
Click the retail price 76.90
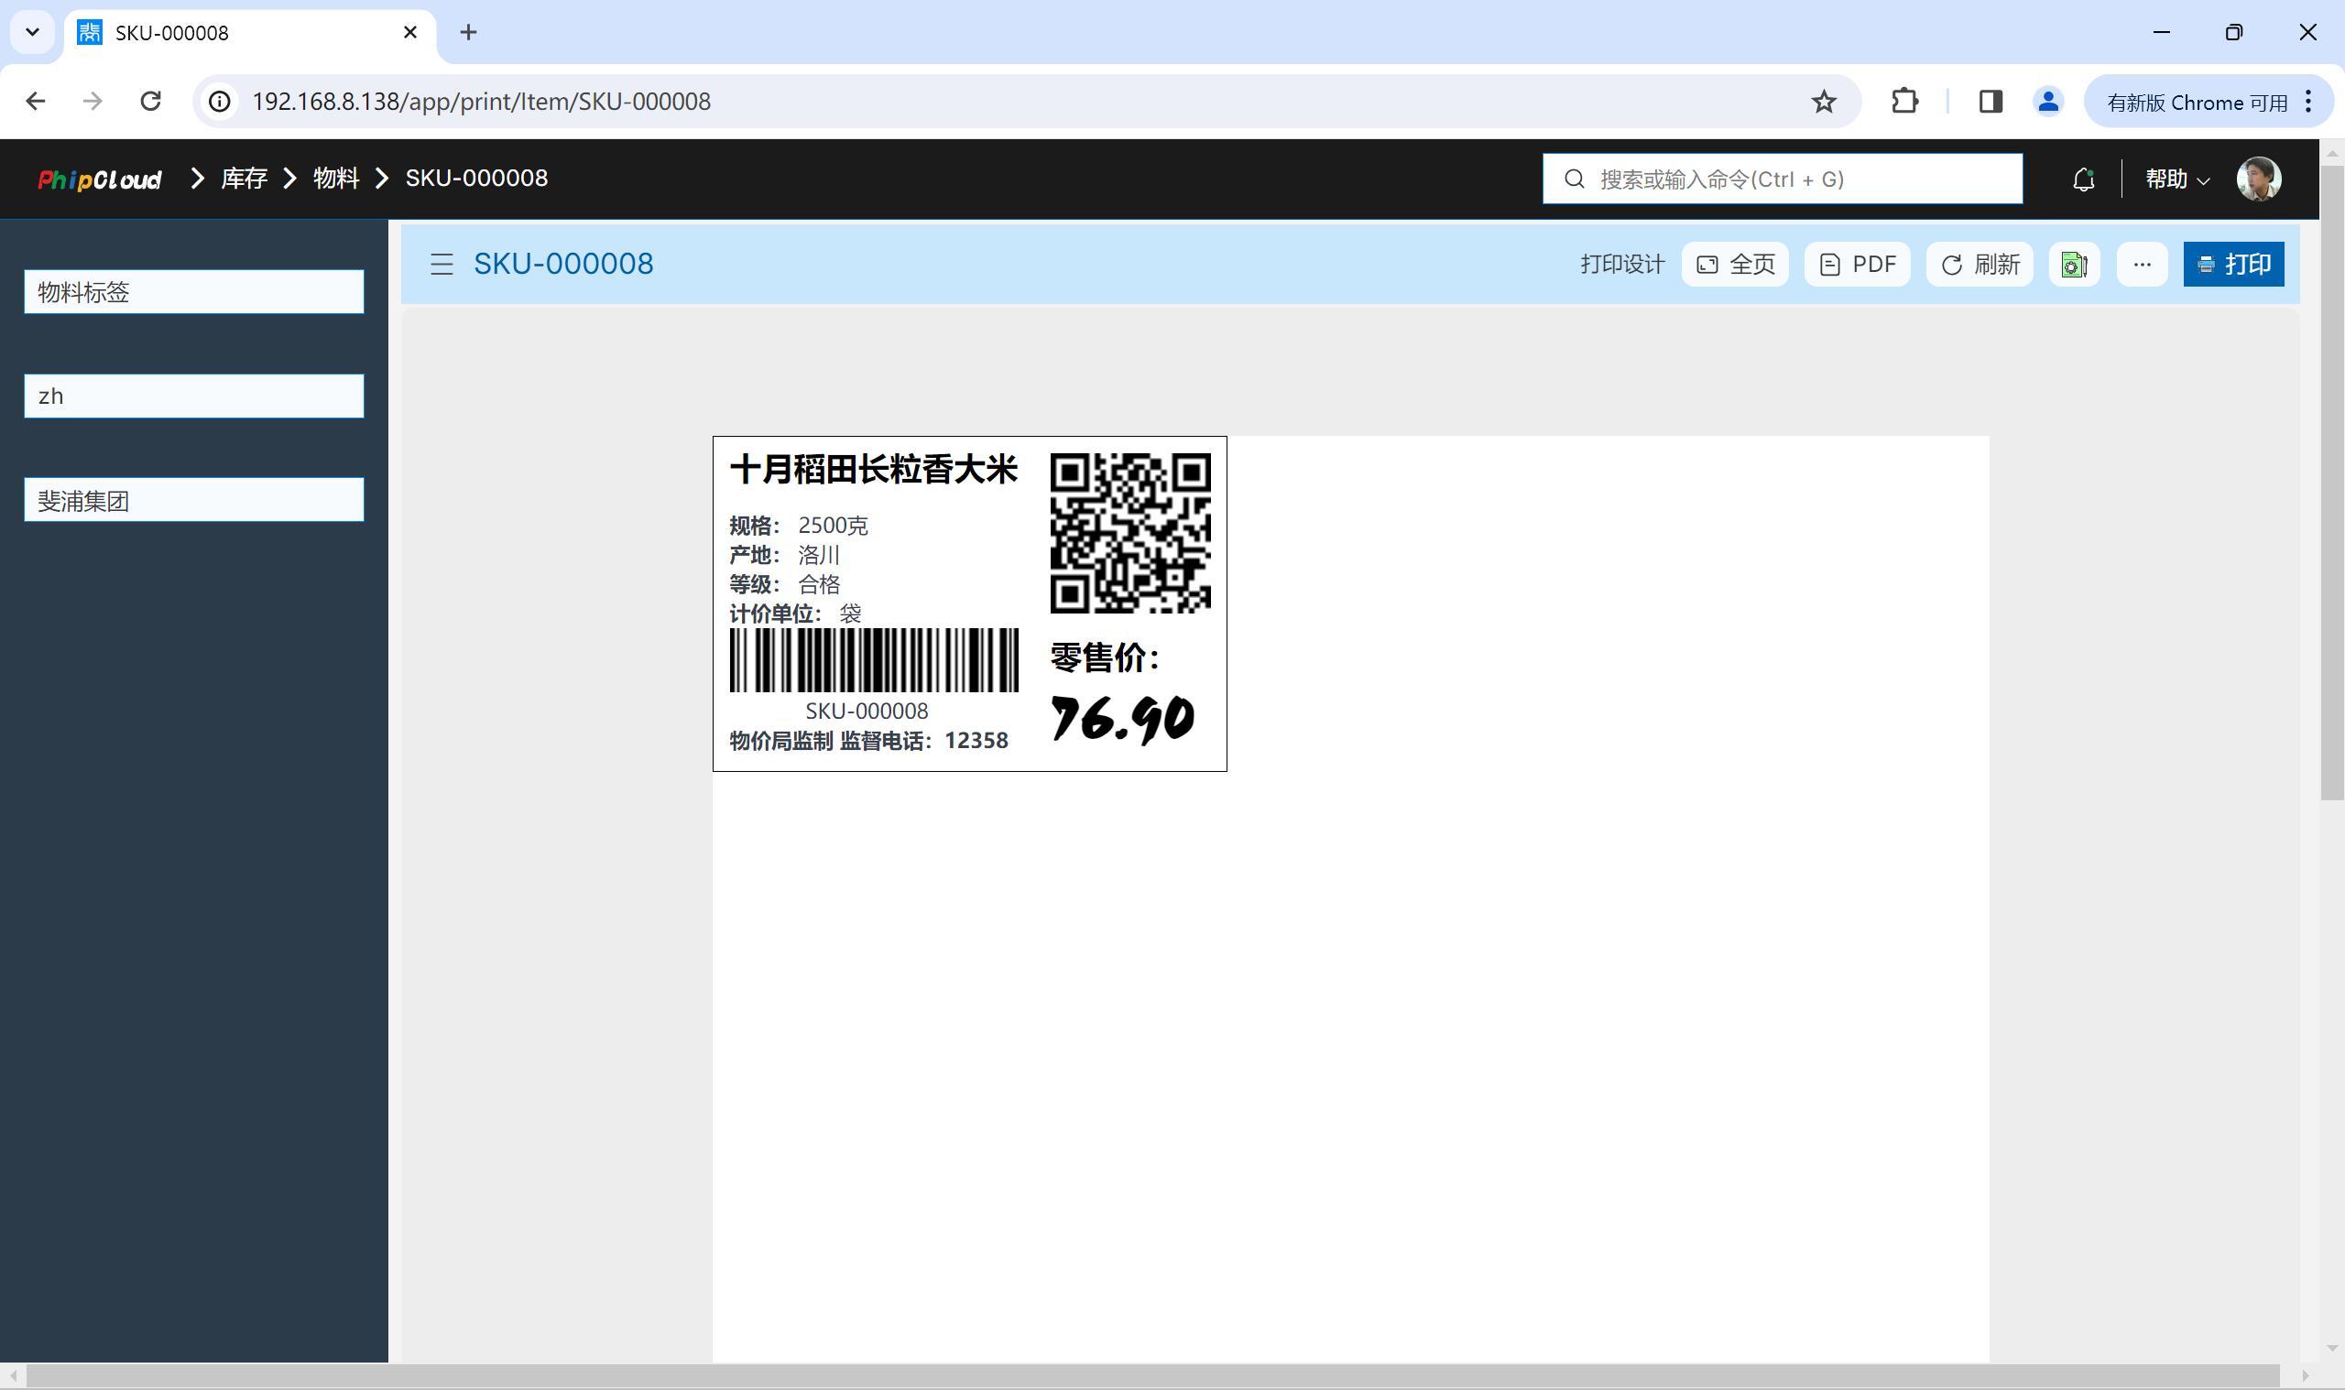tap(1122, 719)
